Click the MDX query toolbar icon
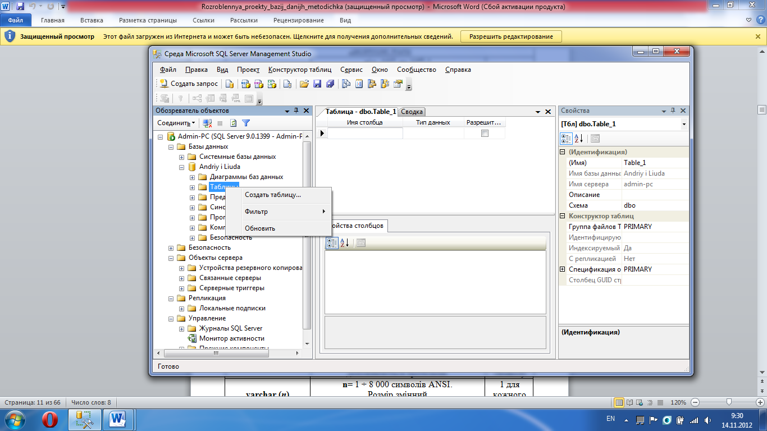 245,84
